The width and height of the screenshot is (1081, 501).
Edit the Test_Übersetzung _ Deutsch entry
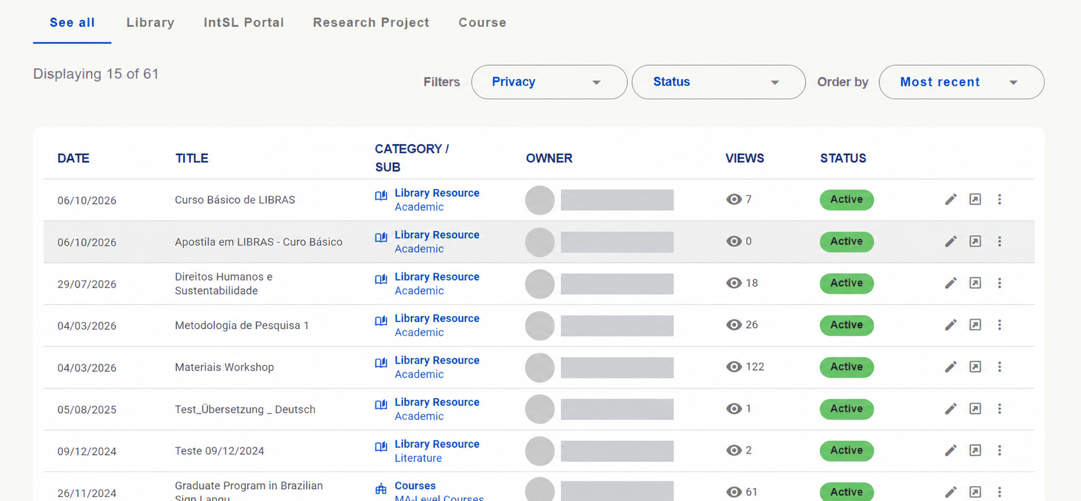point(951,409)
